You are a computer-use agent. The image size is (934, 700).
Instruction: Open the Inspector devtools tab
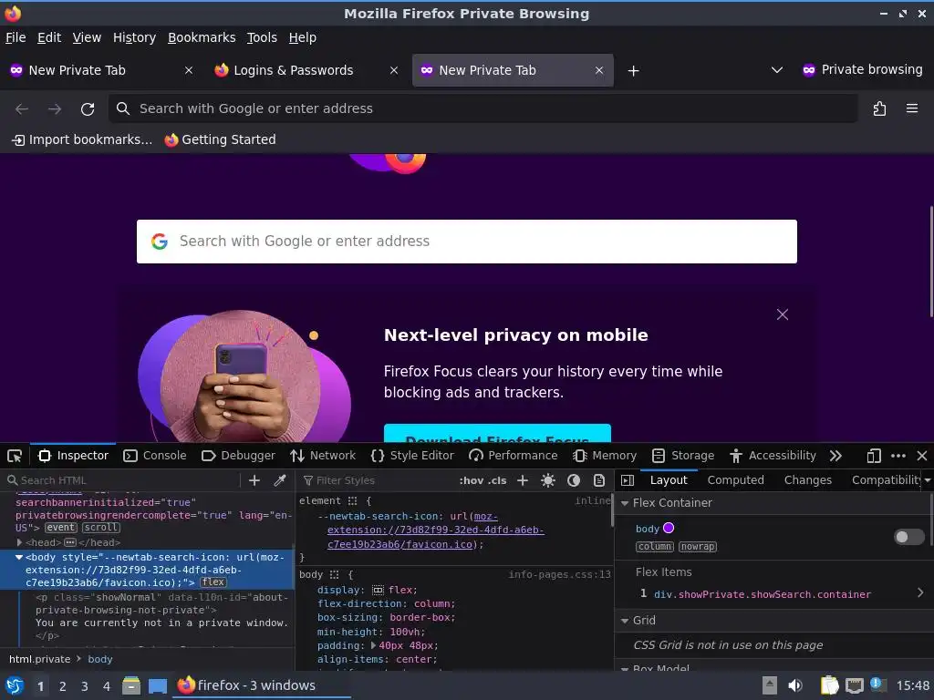pos(73,456)
